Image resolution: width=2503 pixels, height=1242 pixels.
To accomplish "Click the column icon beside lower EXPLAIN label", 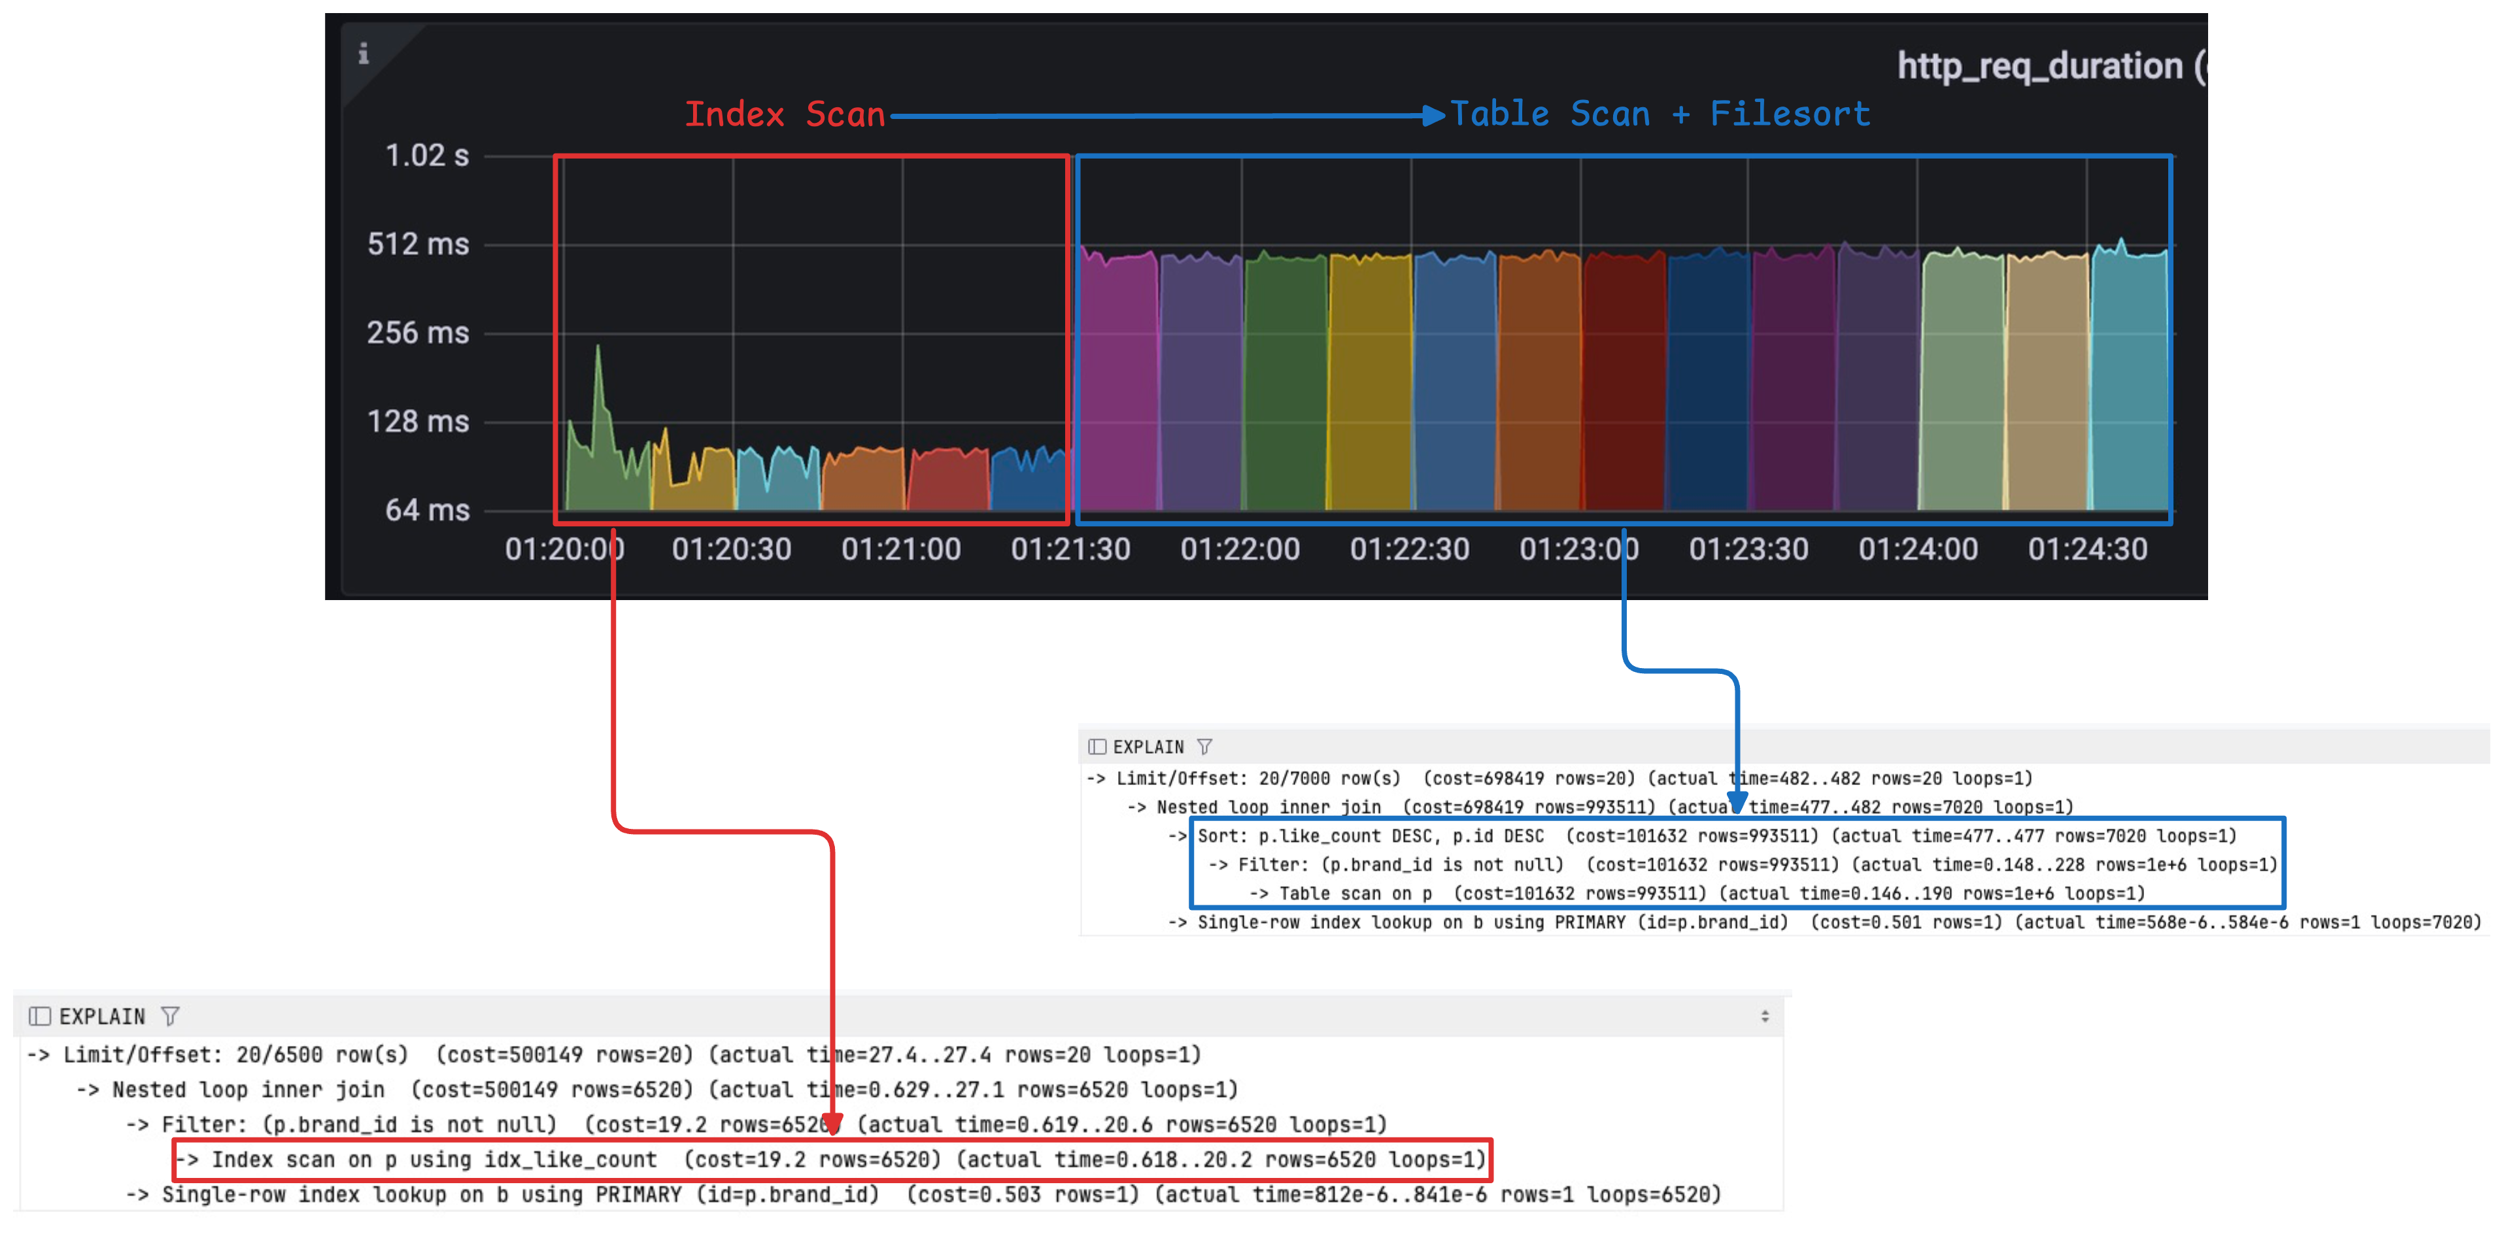I will click(x=39, y=1016).
